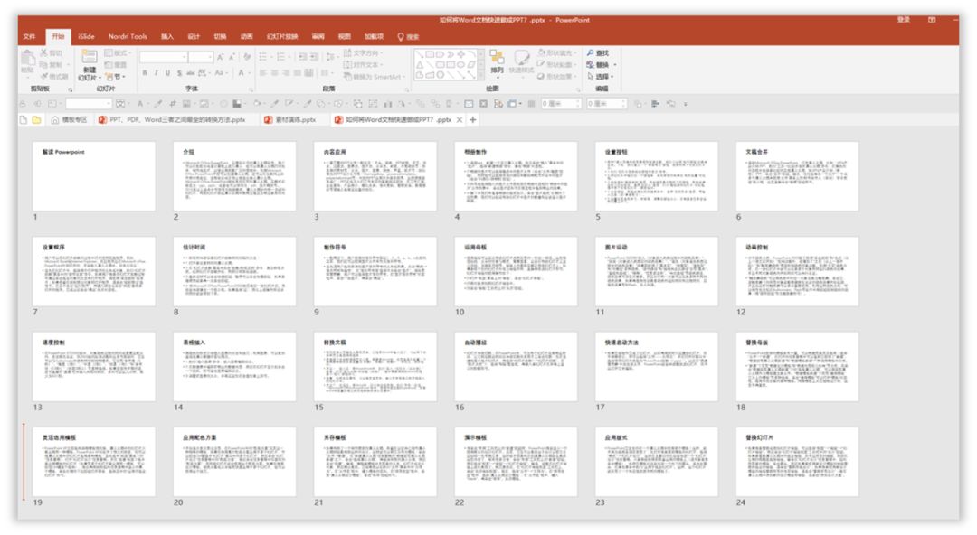Click the new document icon left of the file tabs

point(24,119)
